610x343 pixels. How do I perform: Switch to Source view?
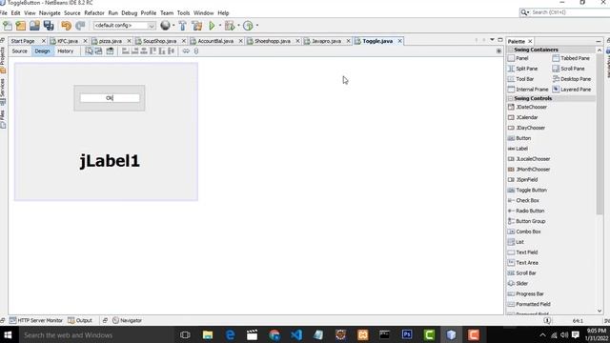19,50
